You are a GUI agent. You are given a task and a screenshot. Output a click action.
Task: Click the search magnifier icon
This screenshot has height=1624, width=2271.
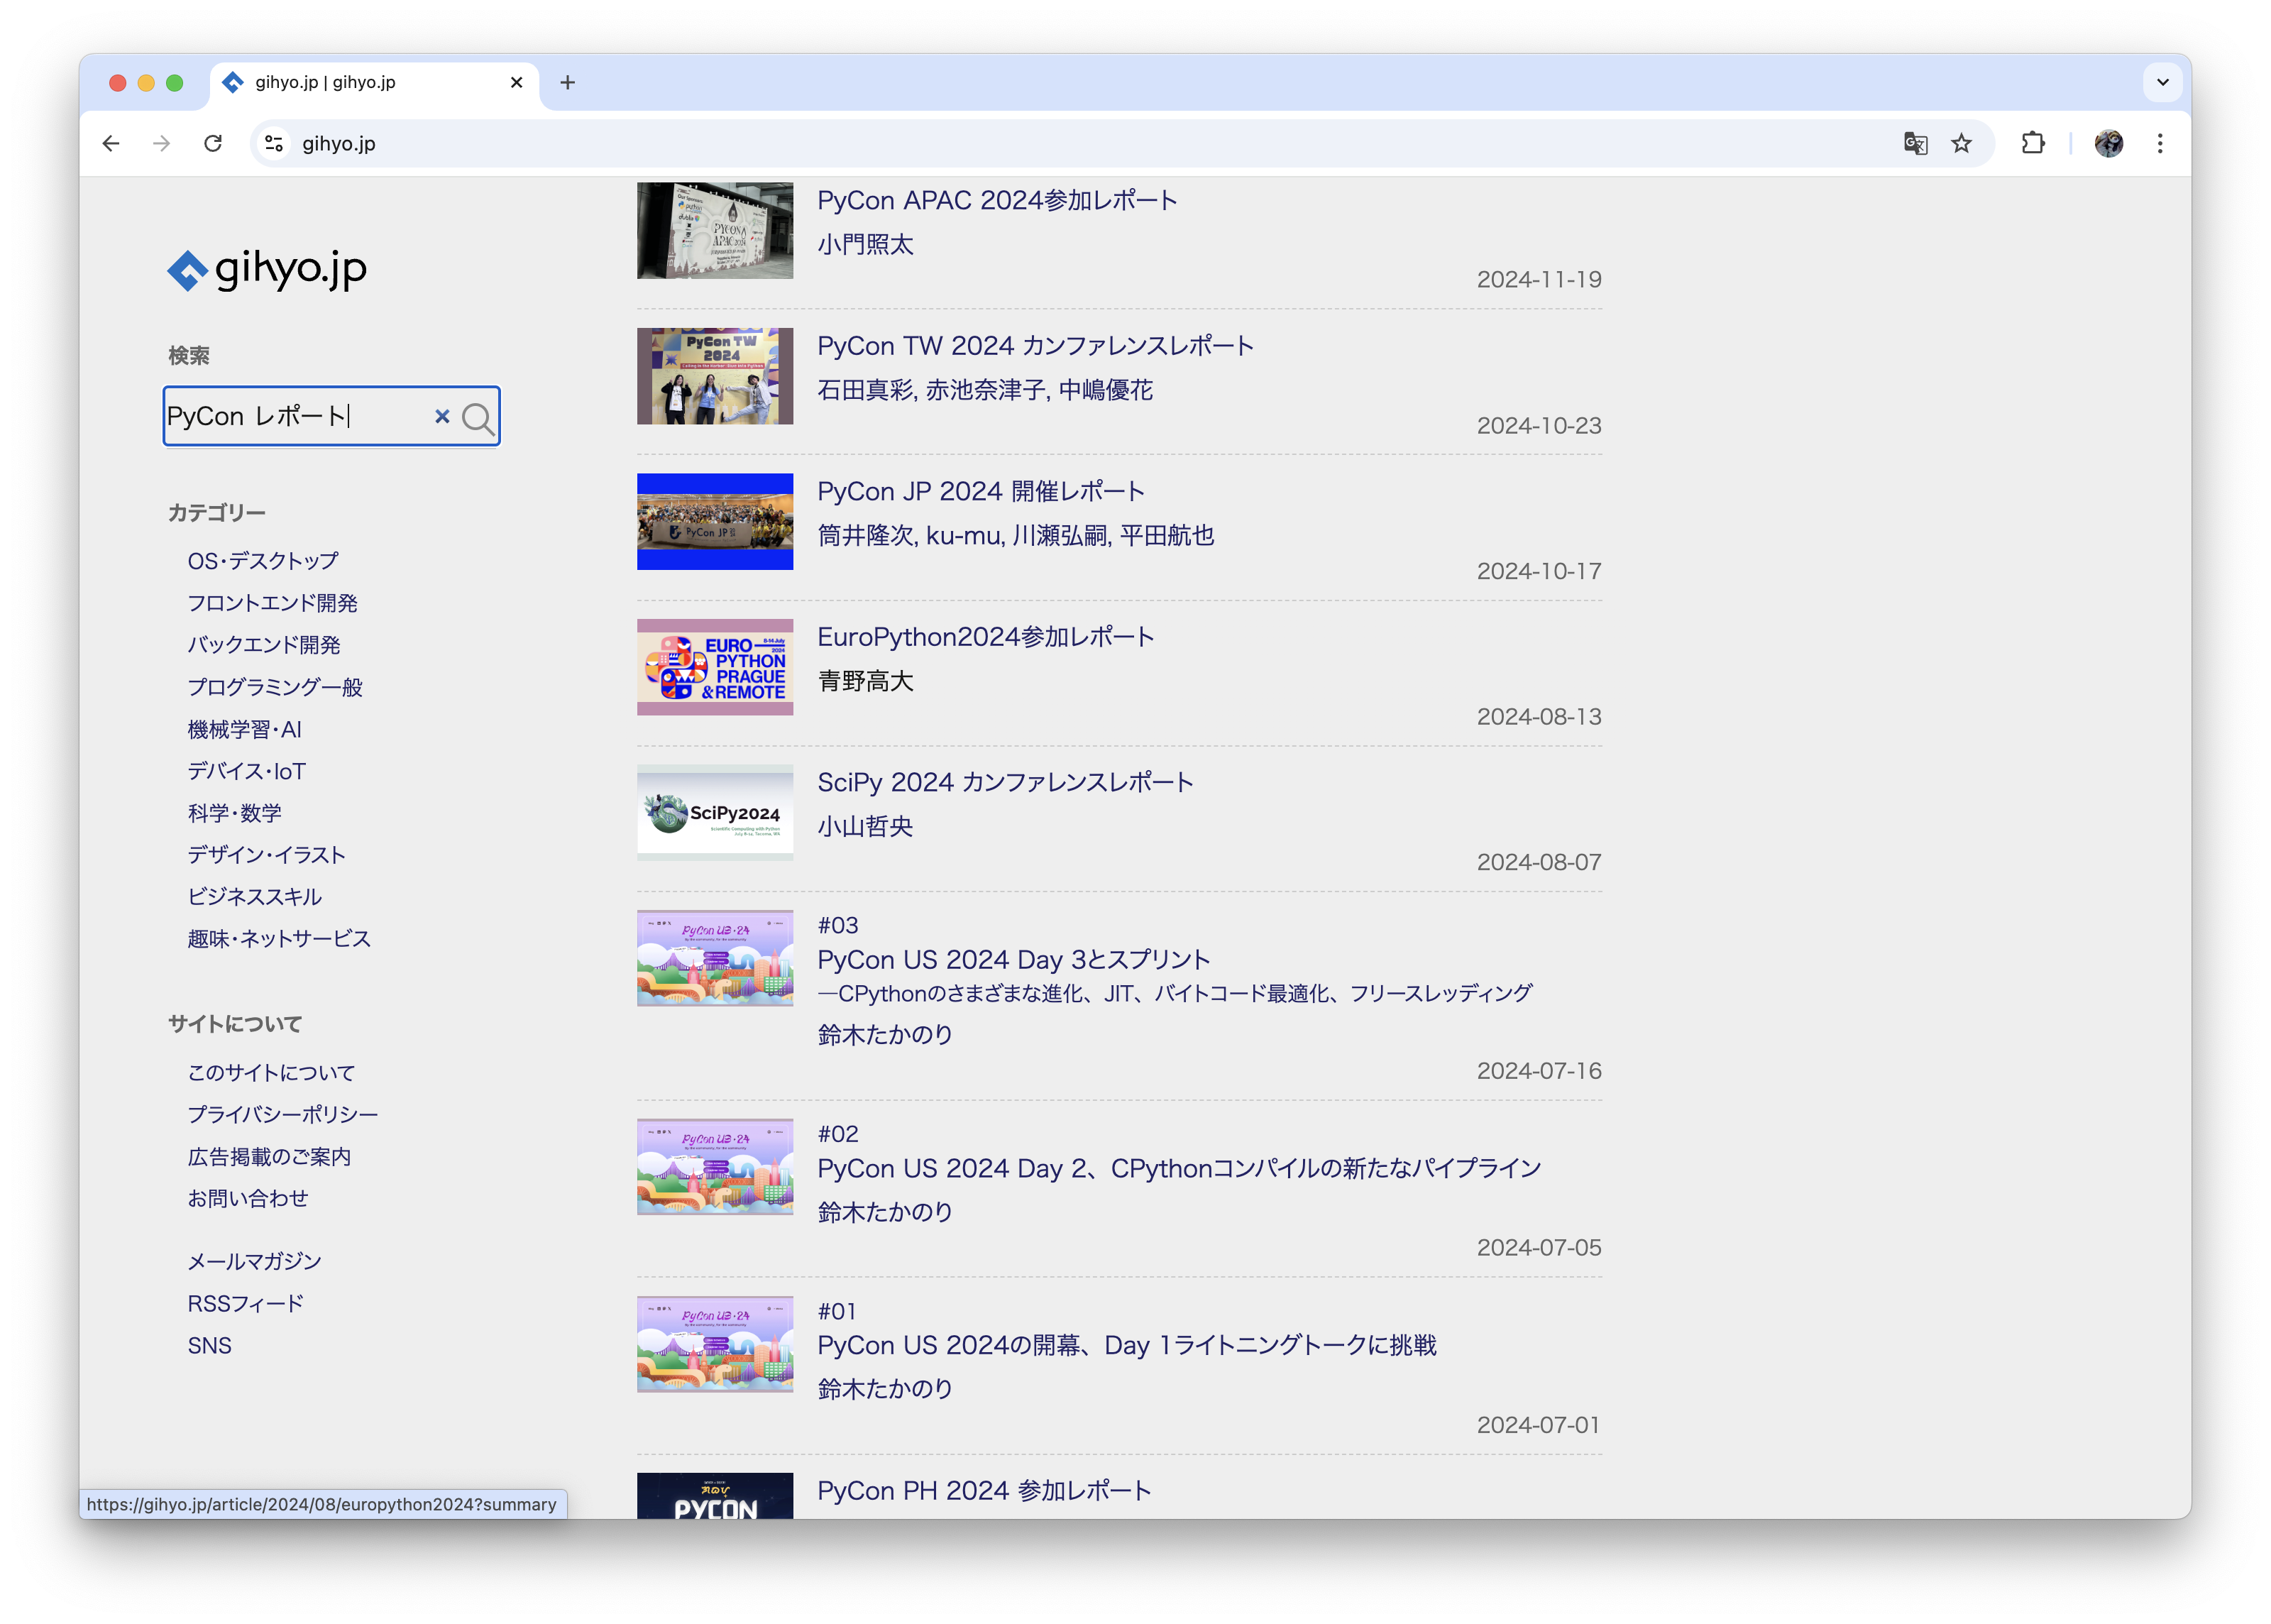tap(478, 418)
